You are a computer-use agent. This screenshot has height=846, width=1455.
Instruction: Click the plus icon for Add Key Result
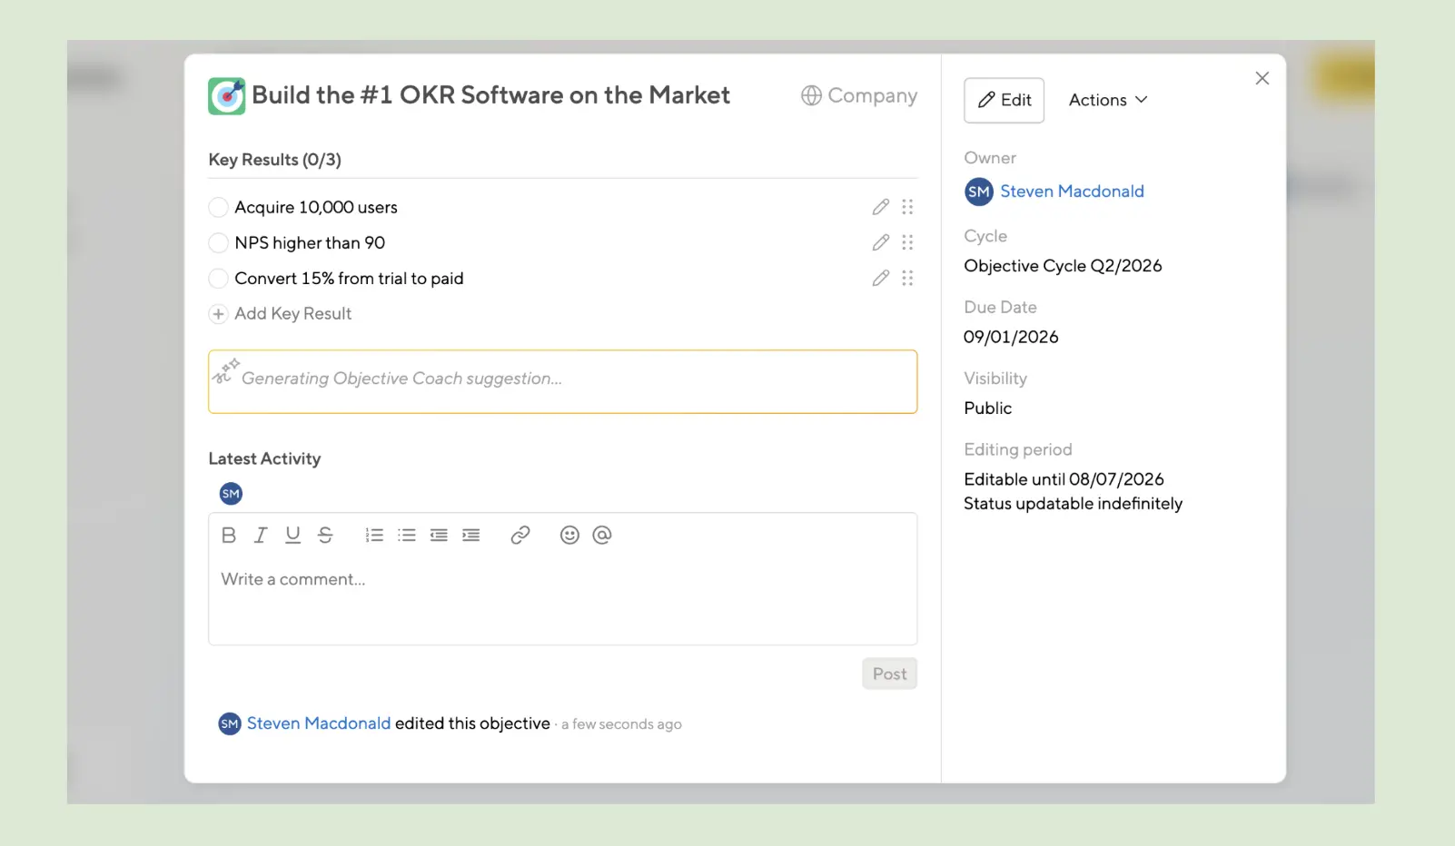point(218,314)
